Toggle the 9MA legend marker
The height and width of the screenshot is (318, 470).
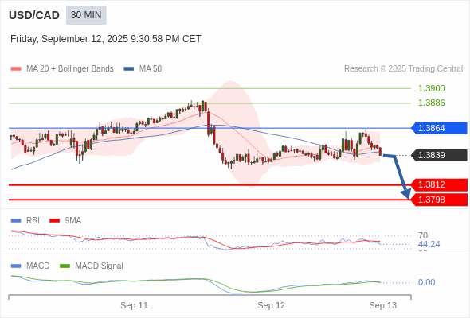54,221
